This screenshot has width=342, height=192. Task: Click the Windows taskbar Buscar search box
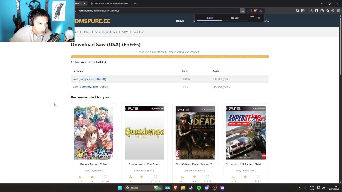[143, 188]
